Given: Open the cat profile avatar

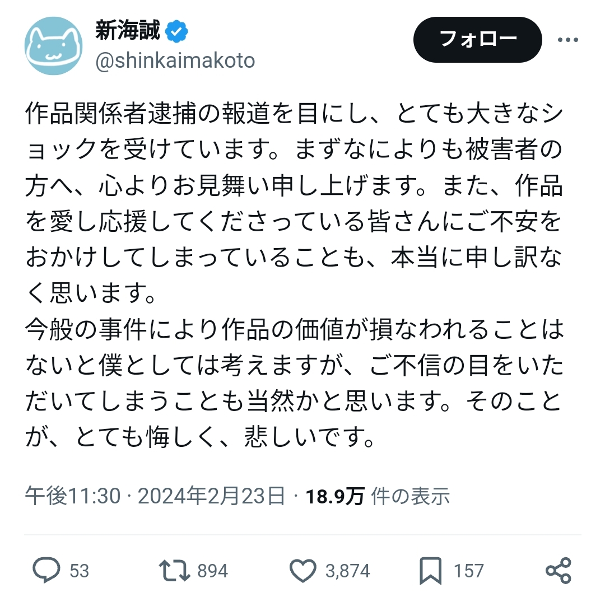Looking at the screenshot, I should (x=54, y=45).
